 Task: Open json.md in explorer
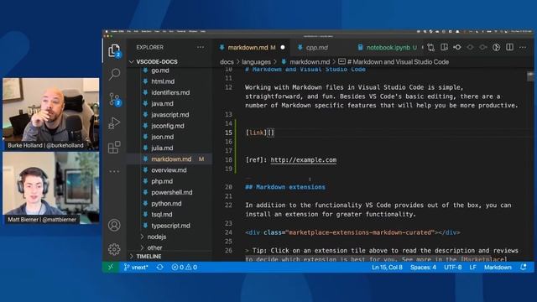(x=162, y=137)
